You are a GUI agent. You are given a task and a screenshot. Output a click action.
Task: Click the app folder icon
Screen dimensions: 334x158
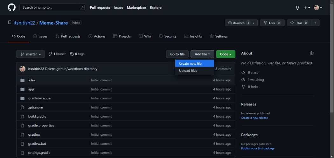click(22, 89)
